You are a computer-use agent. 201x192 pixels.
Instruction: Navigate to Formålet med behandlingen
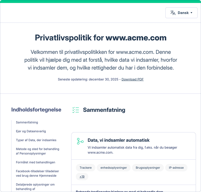click(35, 162)
